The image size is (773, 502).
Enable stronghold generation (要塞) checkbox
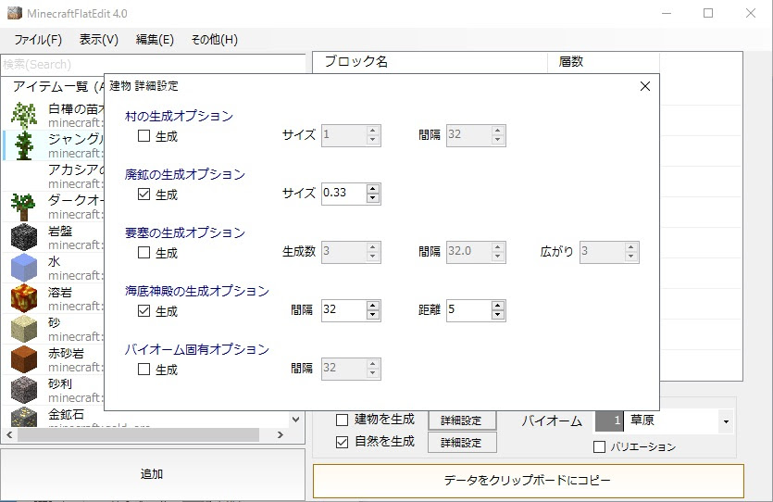(x=143, y=253)
